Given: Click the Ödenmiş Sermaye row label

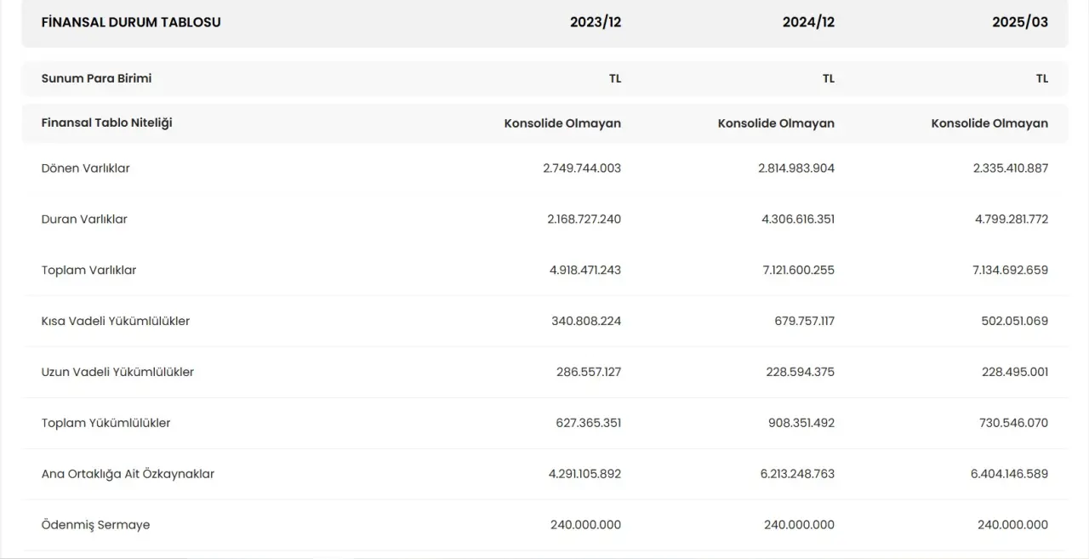Looking at the screenshot, I should pyautogui.click(x=95, y=525).
